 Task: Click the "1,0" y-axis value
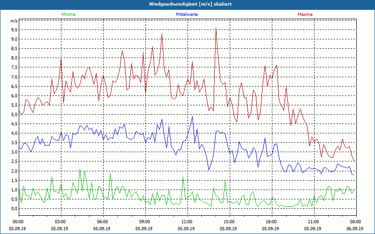pos(15,190)
